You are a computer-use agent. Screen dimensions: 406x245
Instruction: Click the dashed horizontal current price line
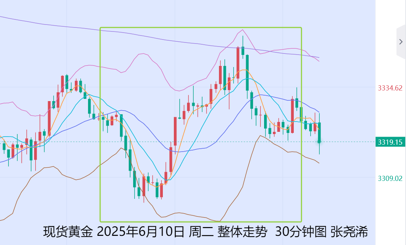pos(220,142)
